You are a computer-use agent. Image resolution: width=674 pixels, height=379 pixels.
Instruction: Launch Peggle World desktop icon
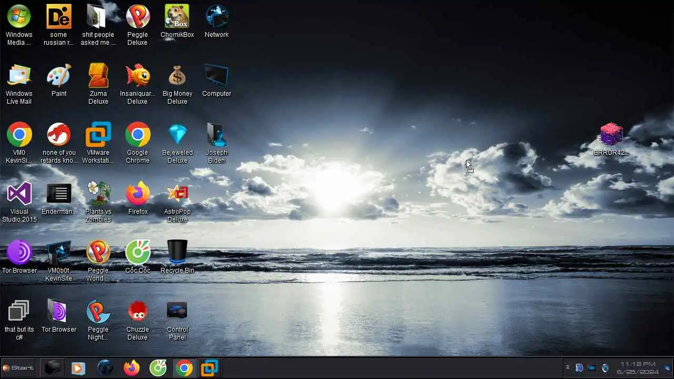click(98, 261)
